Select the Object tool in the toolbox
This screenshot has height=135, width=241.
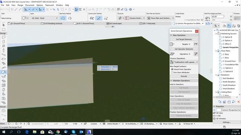[3, 94]
